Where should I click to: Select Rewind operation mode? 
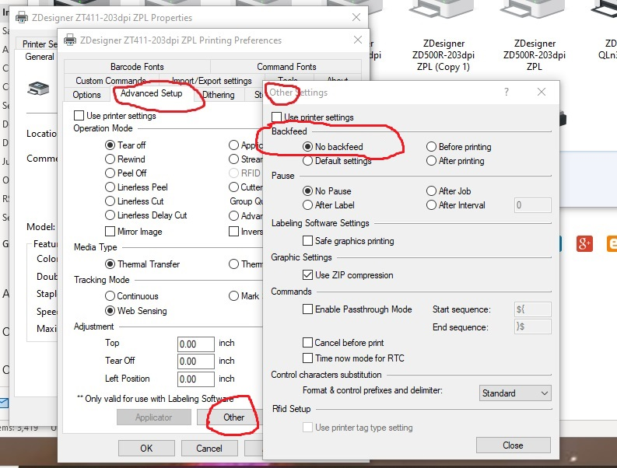[x=110, y=159]
